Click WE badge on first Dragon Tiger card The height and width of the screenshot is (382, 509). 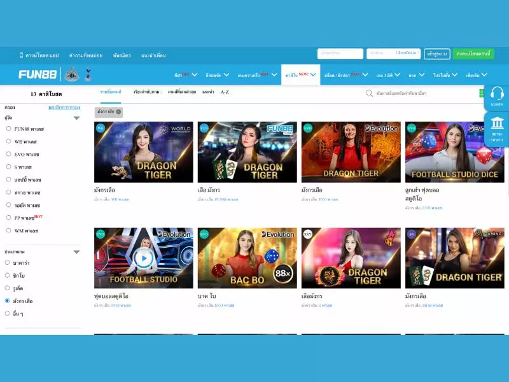point(101,128)
